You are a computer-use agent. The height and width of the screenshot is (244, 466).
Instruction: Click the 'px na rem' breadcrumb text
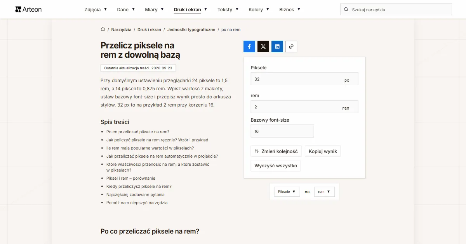(x=231, y=29)
